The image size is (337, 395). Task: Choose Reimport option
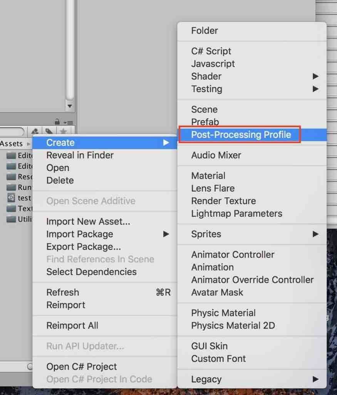click(x=105, y=305)
